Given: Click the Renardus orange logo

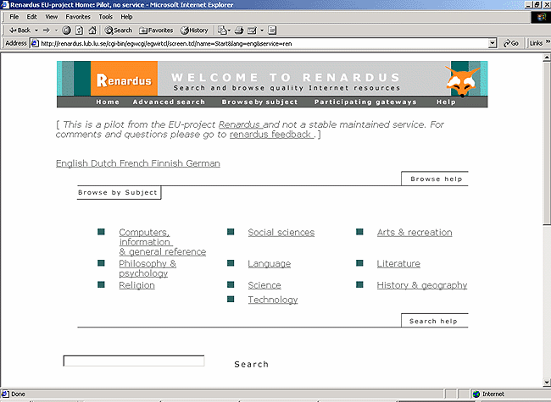Looking at the screenshot, I should [x=124, y=79].
